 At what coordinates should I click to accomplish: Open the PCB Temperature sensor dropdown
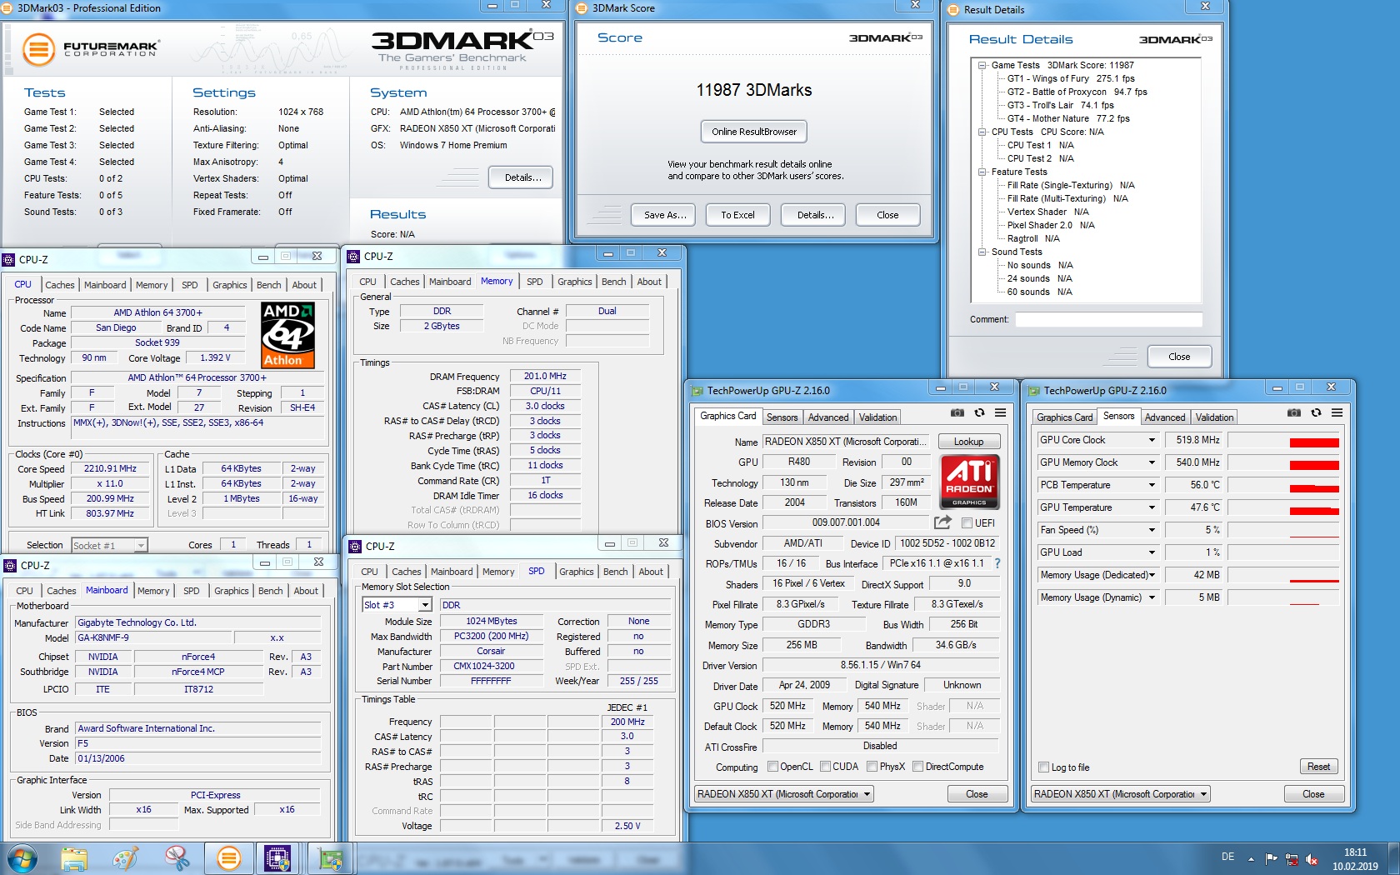coord(1152,485)
